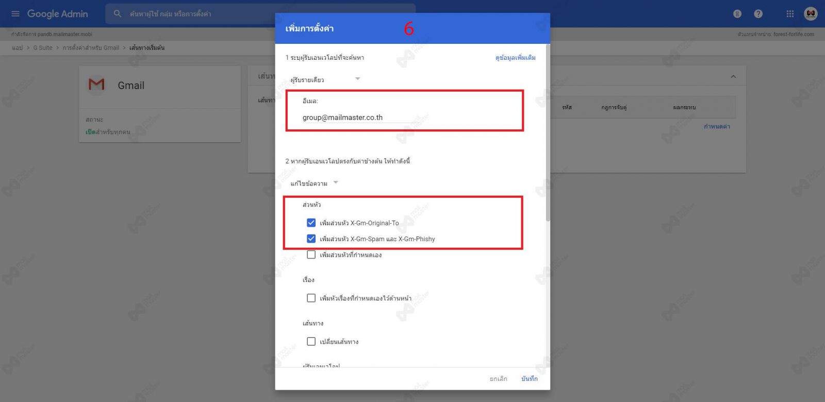Toggle X-Gm-Spam และ X-Gm-Phishy checkbox
The height and width of the screenshot is (402, 825).
(311, 239)
